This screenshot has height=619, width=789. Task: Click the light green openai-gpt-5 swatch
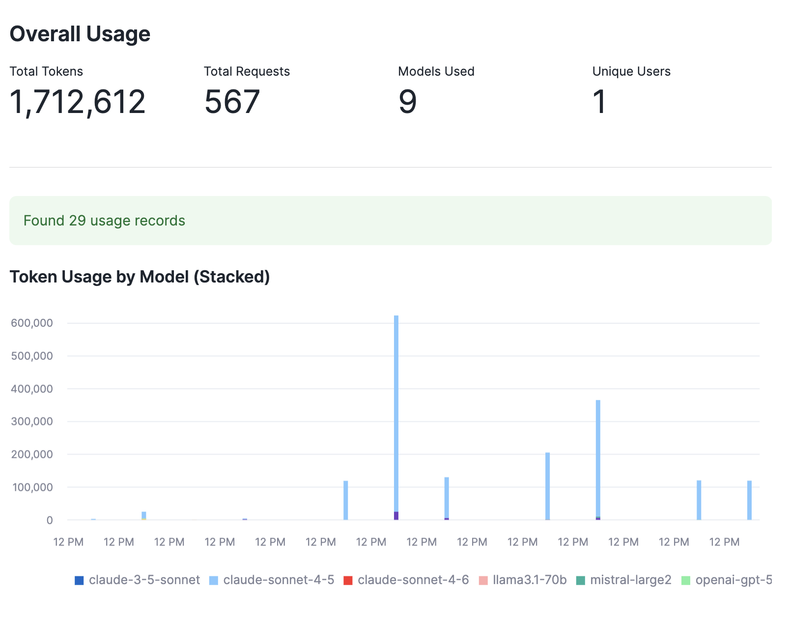point(685,580)
